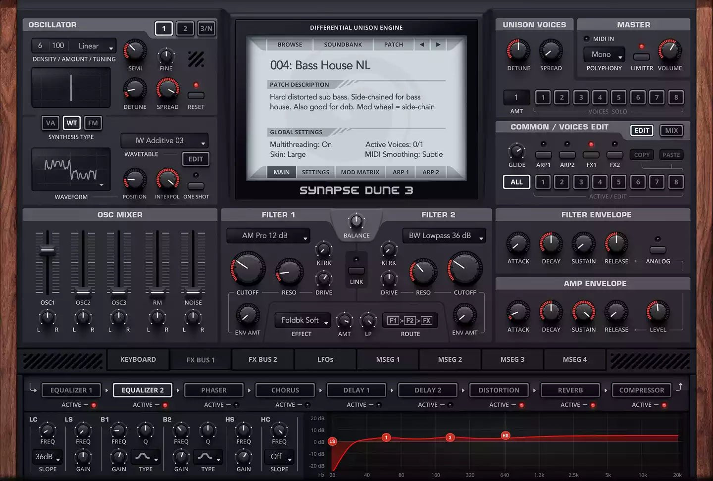
Task: Click the previous patch arrow
Action: 422,45
